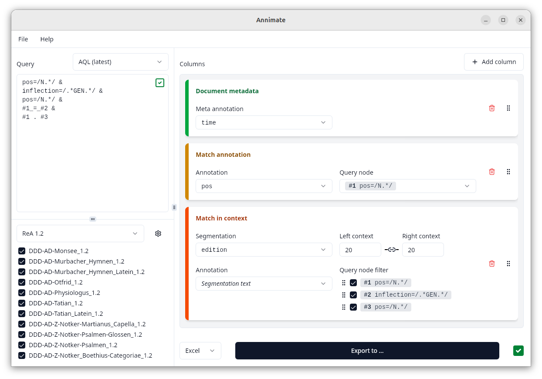Open the Segmentation text annotation dropdown
Image resolution: width=542 pixels, height=379 pixels.
coord(264,284)
